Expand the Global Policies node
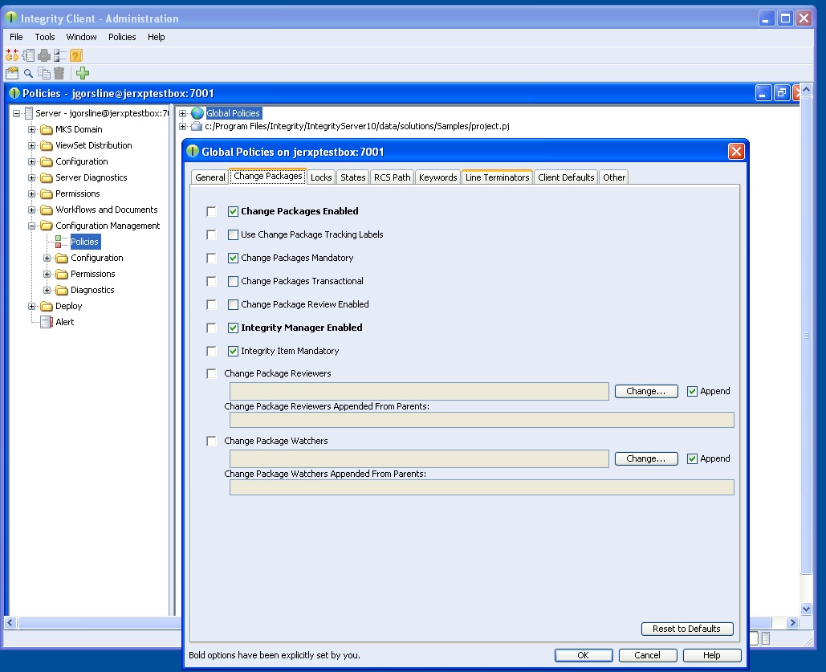826x672 pixels. tap(183, 113)
